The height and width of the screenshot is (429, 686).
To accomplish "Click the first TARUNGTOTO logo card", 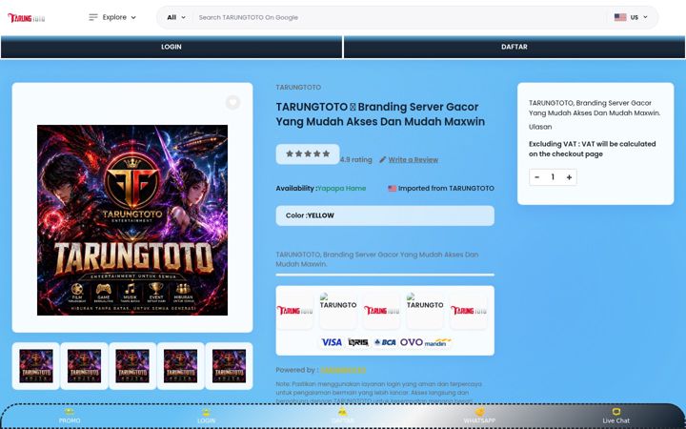I will coord(294,311).
